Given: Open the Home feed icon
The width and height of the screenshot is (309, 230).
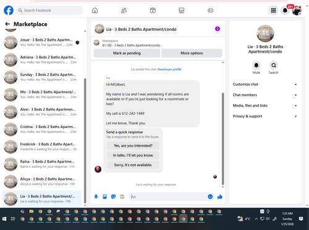Looking at the screenshot, I should pyautogui.click(x=95, y=11).
